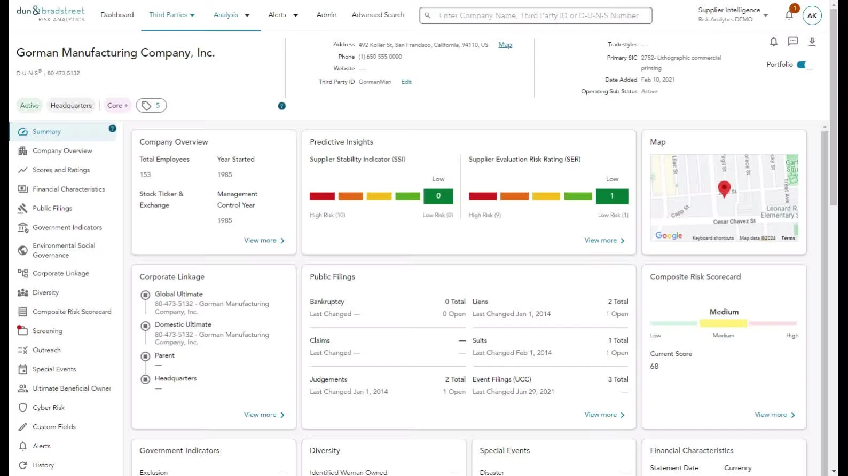Open Outreach icon in sidebar
The height and width of the screenshot is (476, 848).
point(22,351)
